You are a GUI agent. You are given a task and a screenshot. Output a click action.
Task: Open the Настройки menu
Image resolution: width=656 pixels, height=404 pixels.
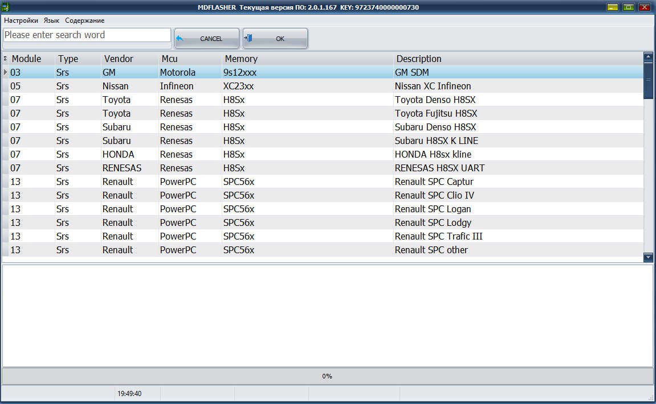[x=21, y=20]
